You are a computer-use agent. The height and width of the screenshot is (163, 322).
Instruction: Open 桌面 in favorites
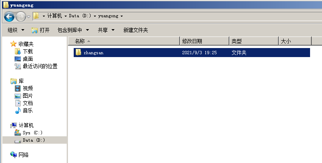pyautogui.click(x=28, y=59)
